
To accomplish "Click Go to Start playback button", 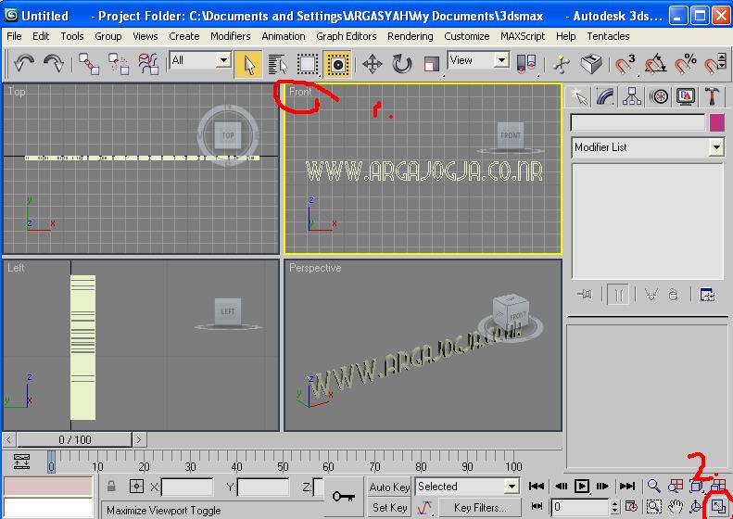I will coord(537,487).
